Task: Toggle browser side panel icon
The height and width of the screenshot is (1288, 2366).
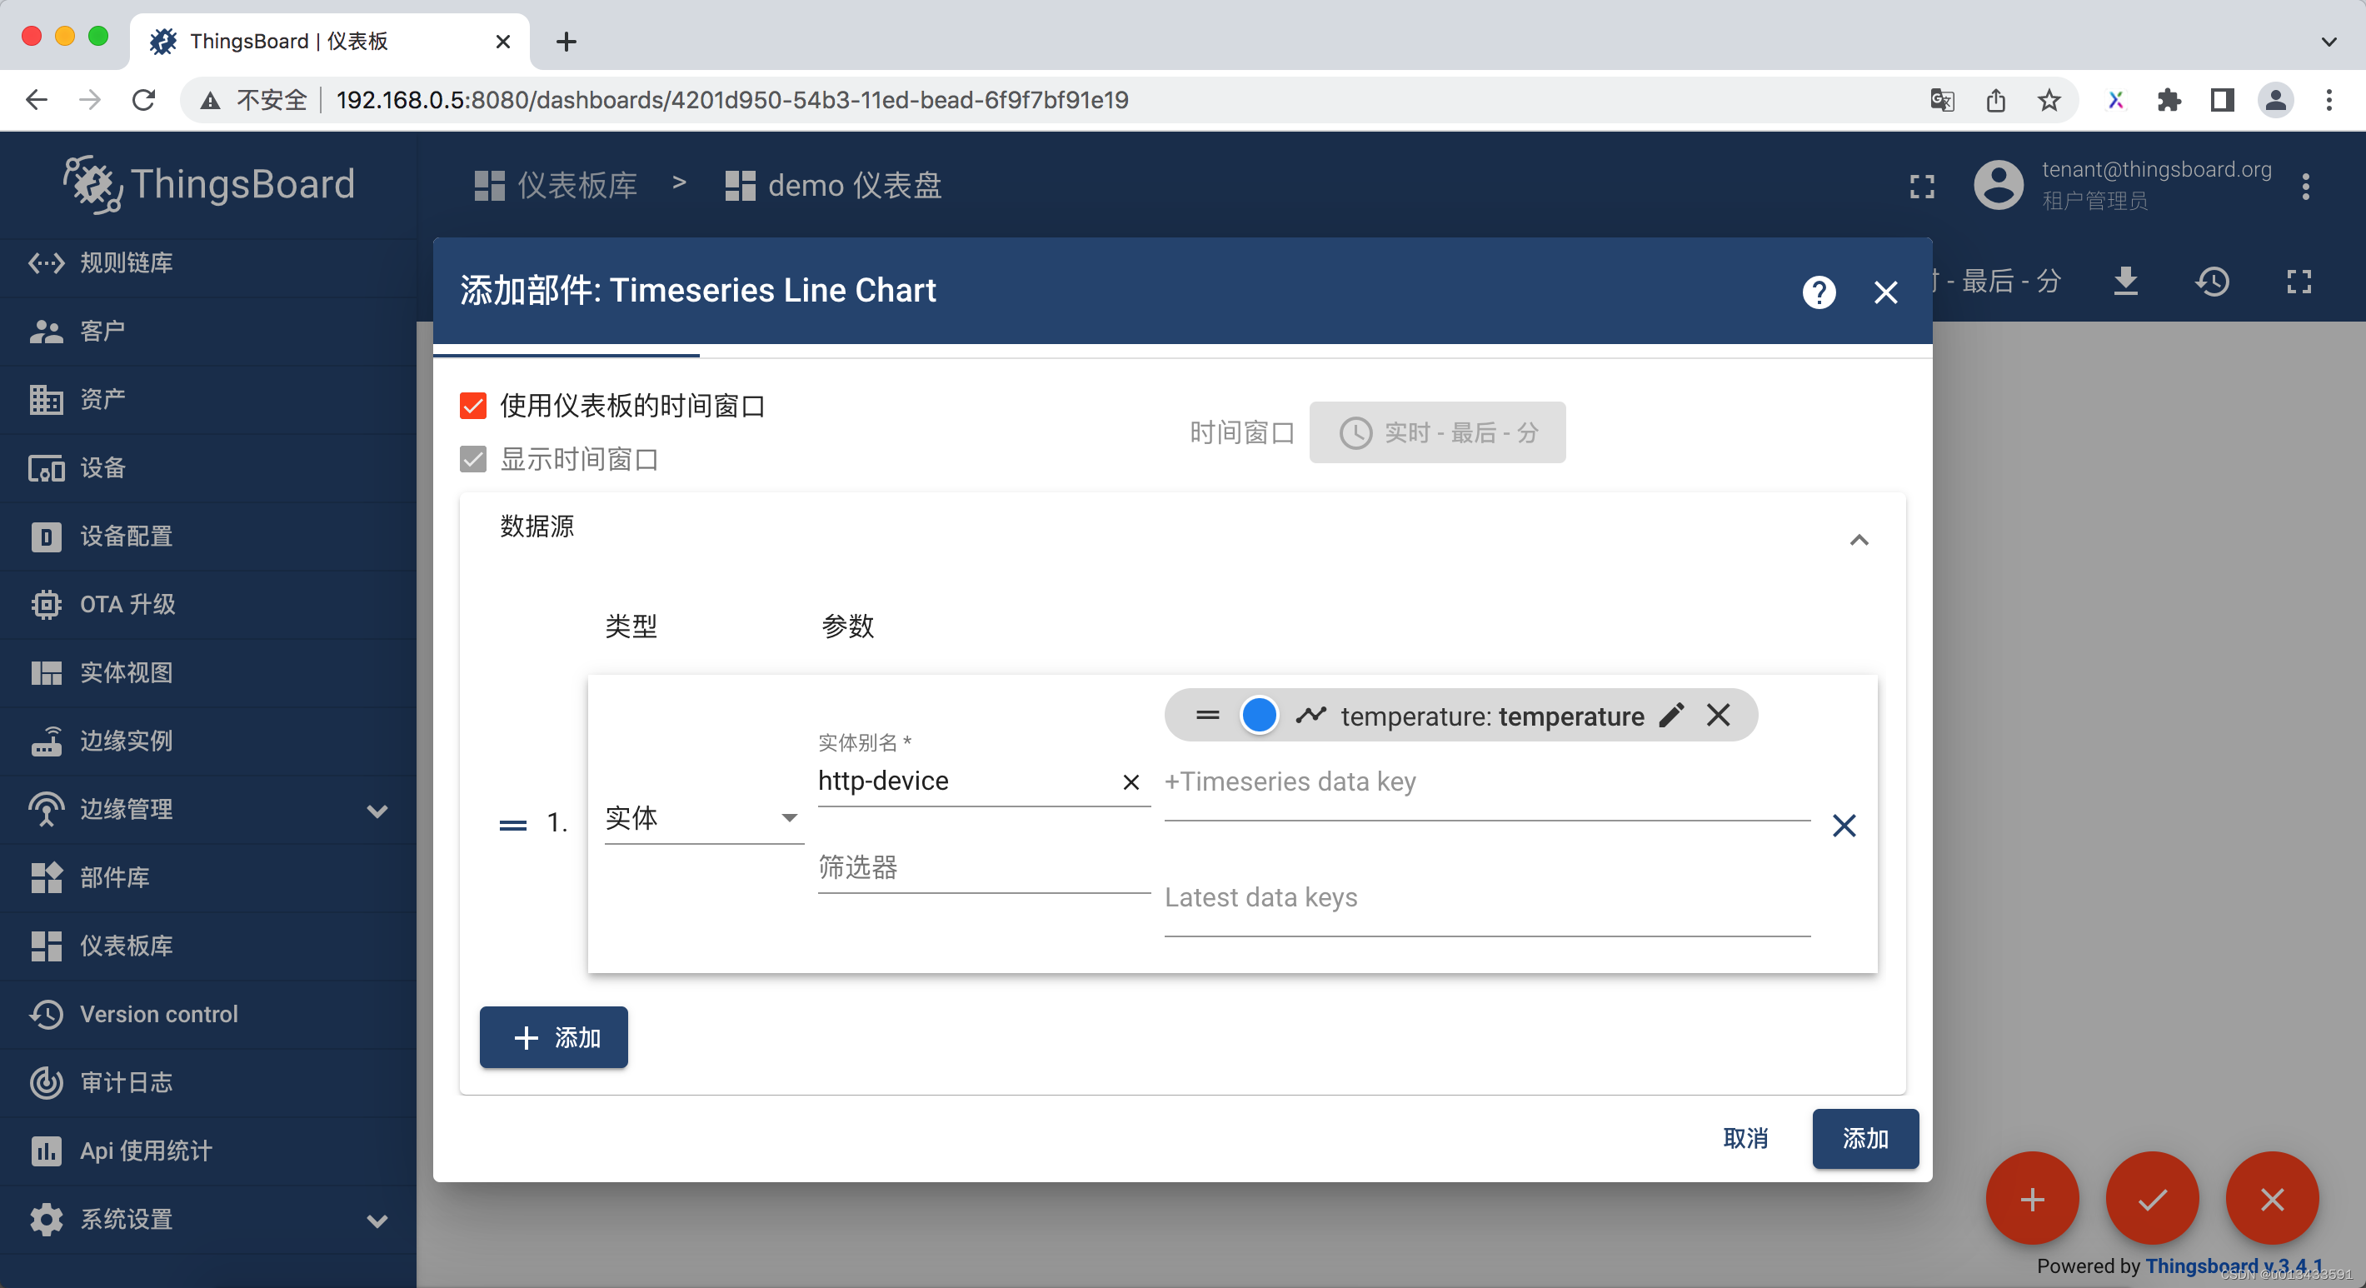Action: [x=2222, y=99]
